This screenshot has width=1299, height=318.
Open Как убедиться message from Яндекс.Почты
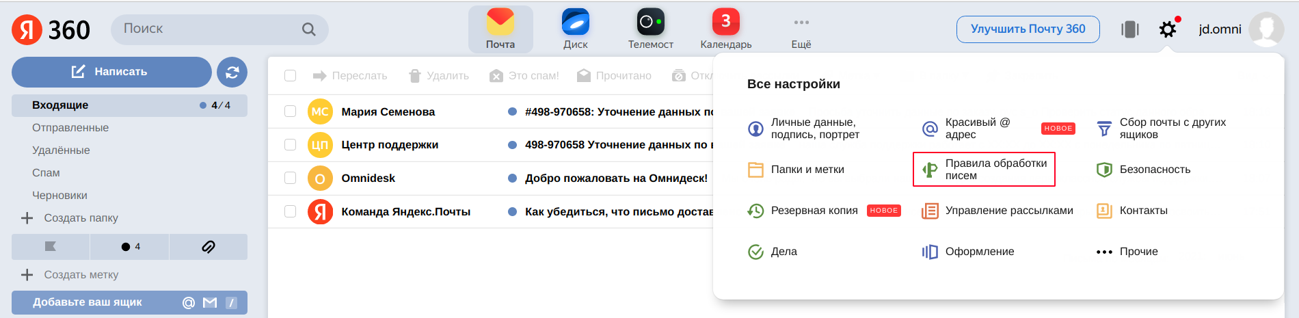pyautogui.click(x=619, y=212)
